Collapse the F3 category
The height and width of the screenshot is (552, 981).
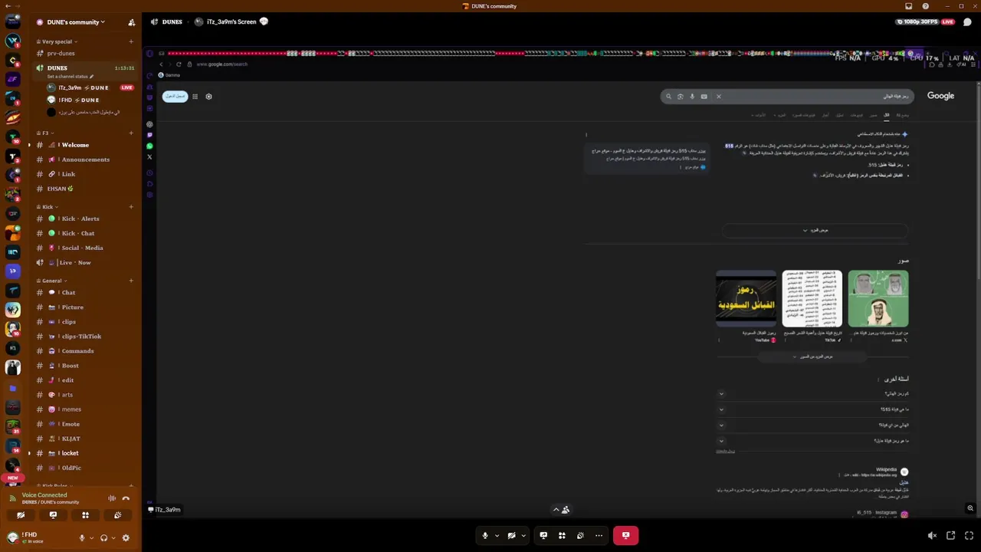point(48,133)
